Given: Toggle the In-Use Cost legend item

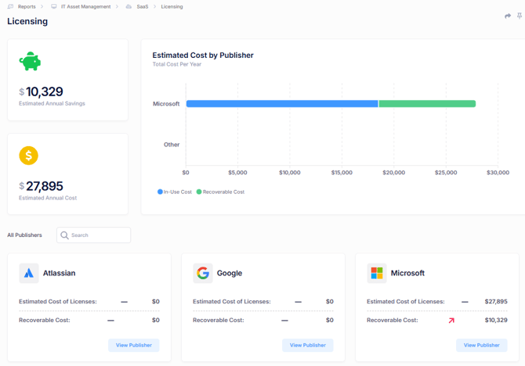Looking at the screenshot, I should (x=175, y=192).
